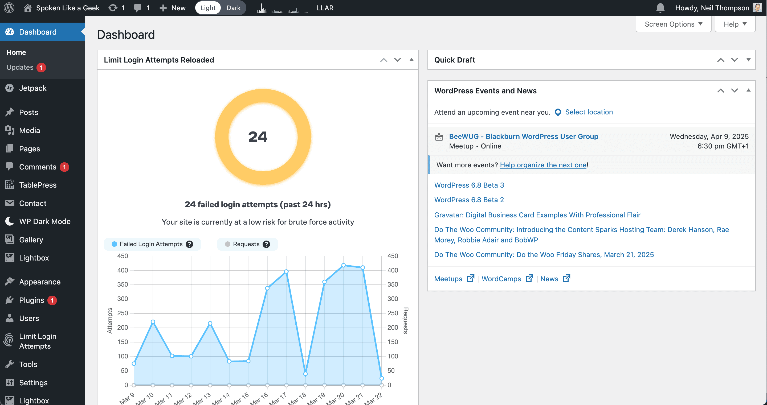Open the Help dropdown tab
The width and height of the screenshot is (767, 405).
pyautogui.click(x=735, y=24)
